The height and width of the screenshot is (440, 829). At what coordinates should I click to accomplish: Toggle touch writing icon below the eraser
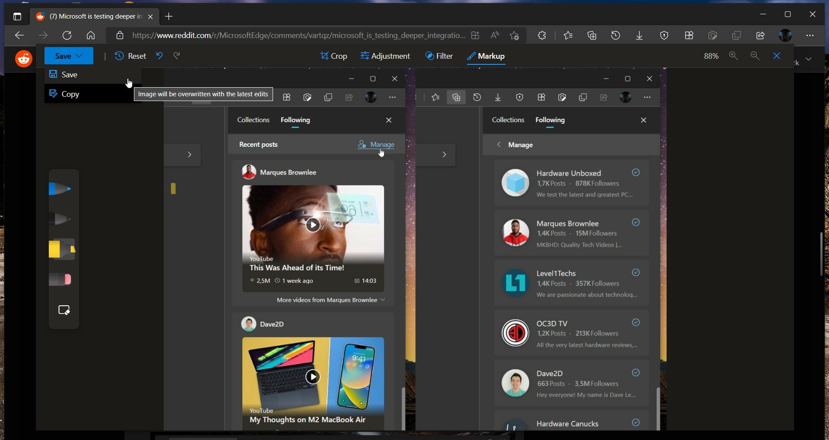point(64,310)
